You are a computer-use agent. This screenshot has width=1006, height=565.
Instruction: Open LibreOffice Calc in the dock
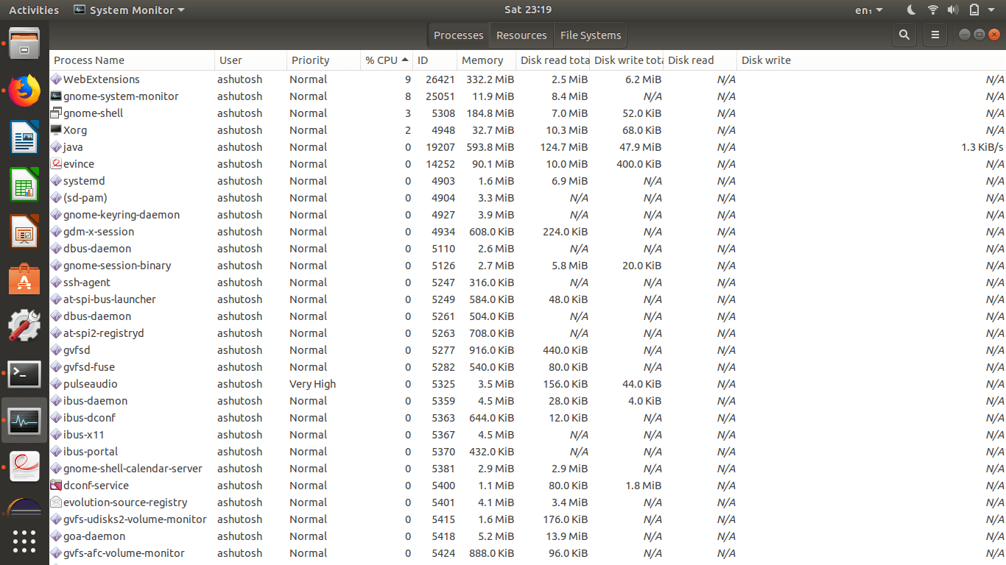click(24, 185)
